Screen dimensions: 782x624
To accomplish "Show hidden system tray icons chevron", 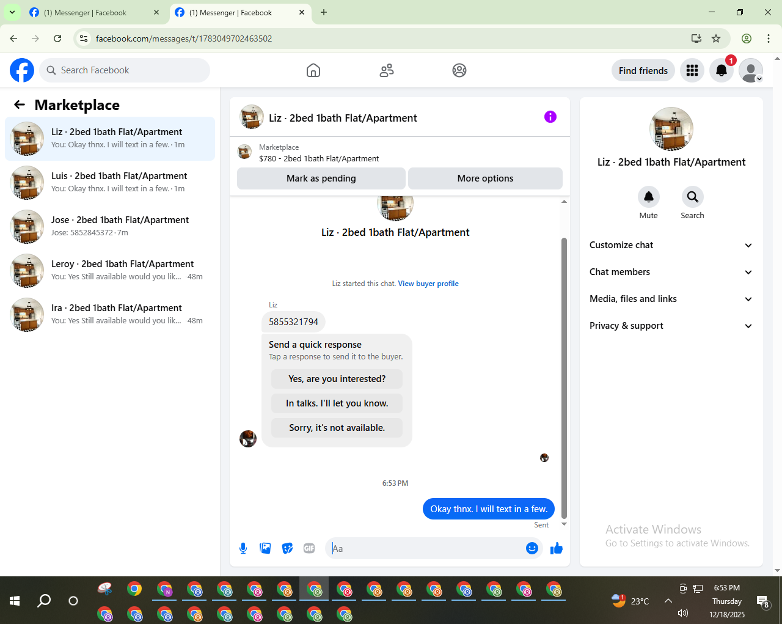I will [x=668, y=601].
